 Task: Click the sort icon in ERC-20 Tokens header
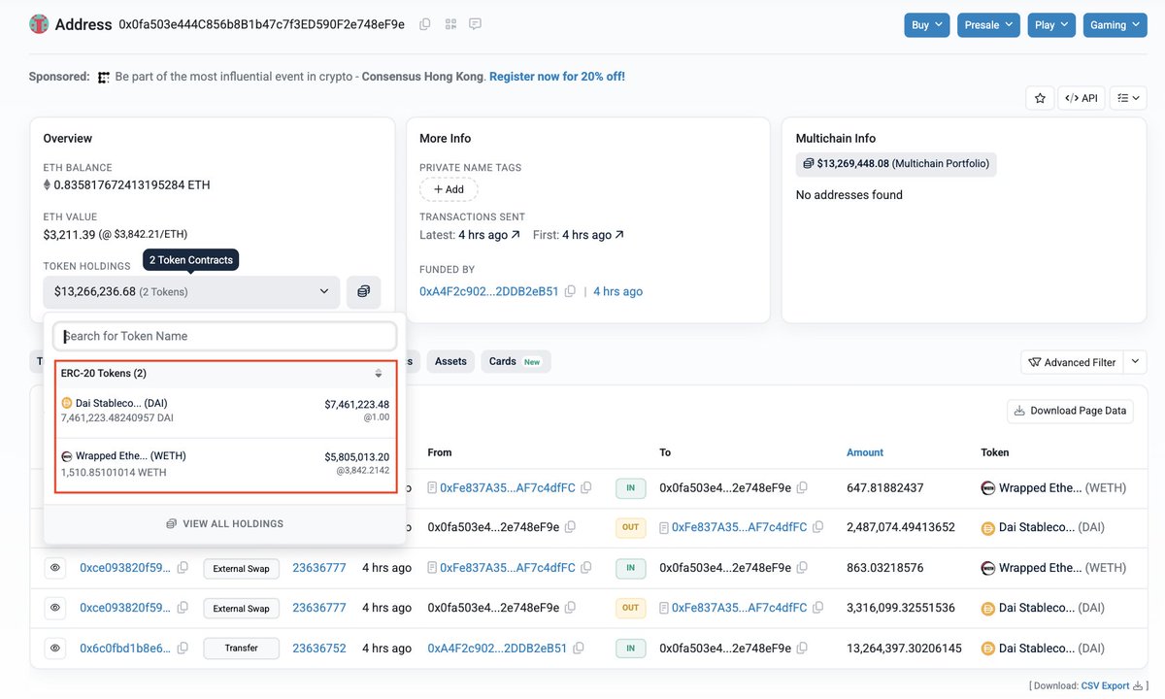[x=379, y=374]
